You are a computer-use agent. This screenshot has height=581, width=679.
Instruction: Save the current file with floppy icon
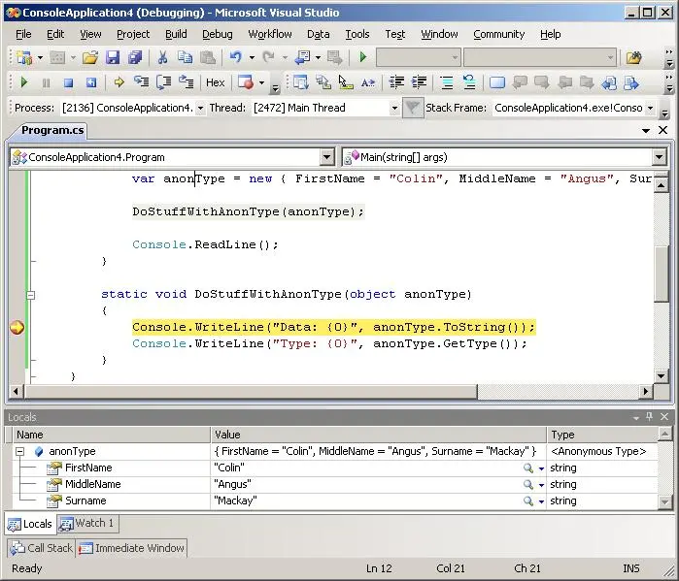(x=113, y=57)
